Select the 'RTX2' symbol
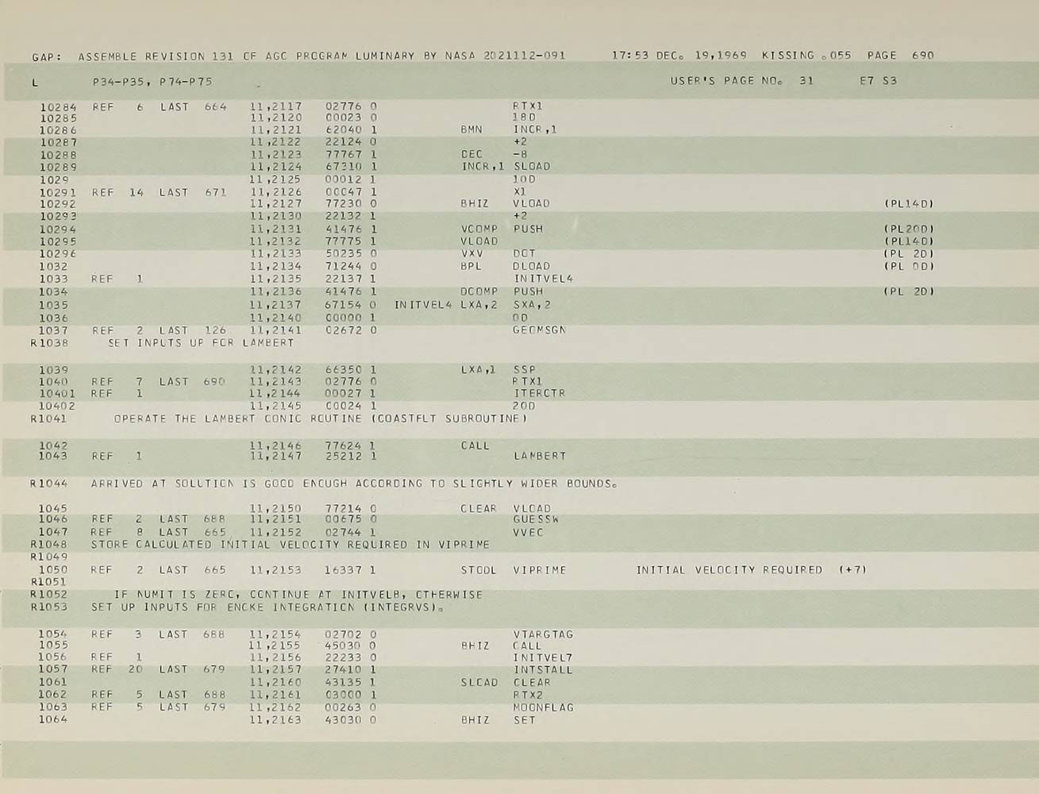1039x794 pixels. [528, 695]
